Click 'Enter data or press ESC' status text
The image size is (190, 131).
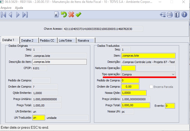[x=25, y=127]
